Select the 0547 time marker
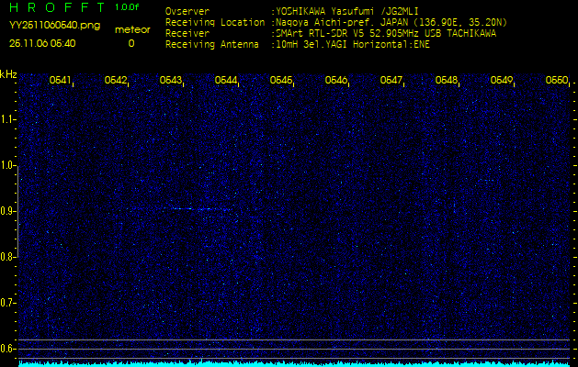 391,81
